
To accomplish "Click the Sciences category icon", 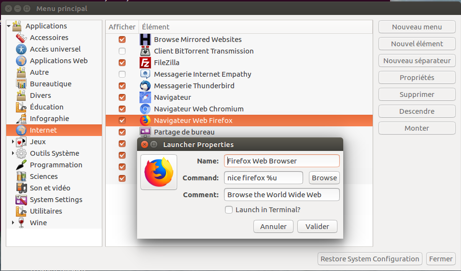I will point(21,176).
